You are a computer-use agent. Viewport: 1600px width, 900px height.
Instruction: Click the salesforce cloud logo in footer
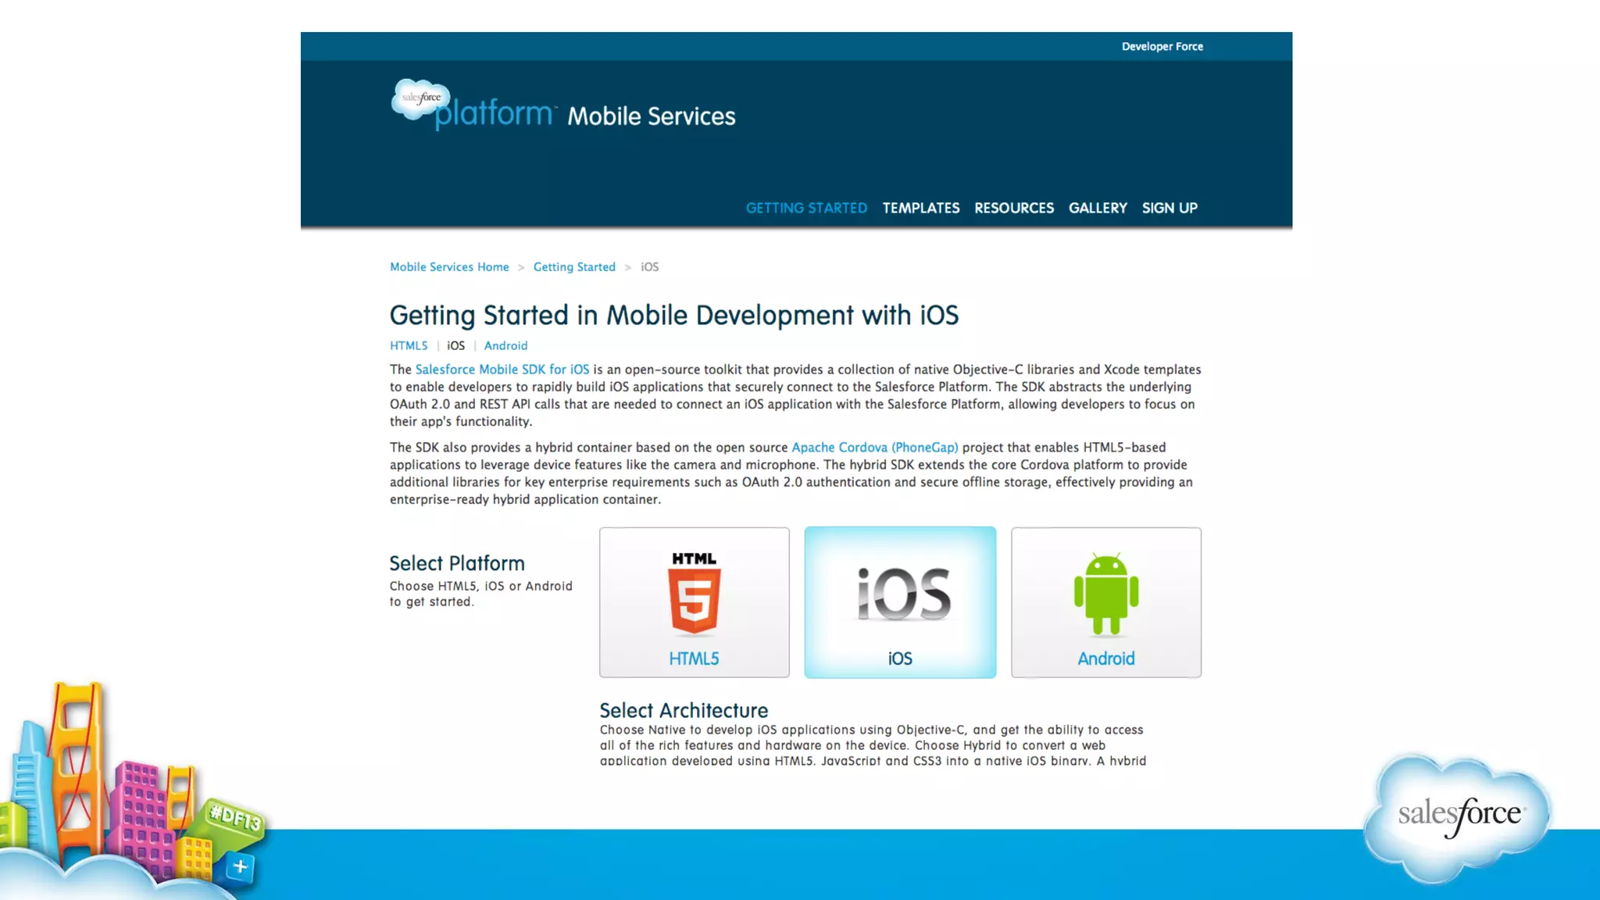coord(1458,816)
